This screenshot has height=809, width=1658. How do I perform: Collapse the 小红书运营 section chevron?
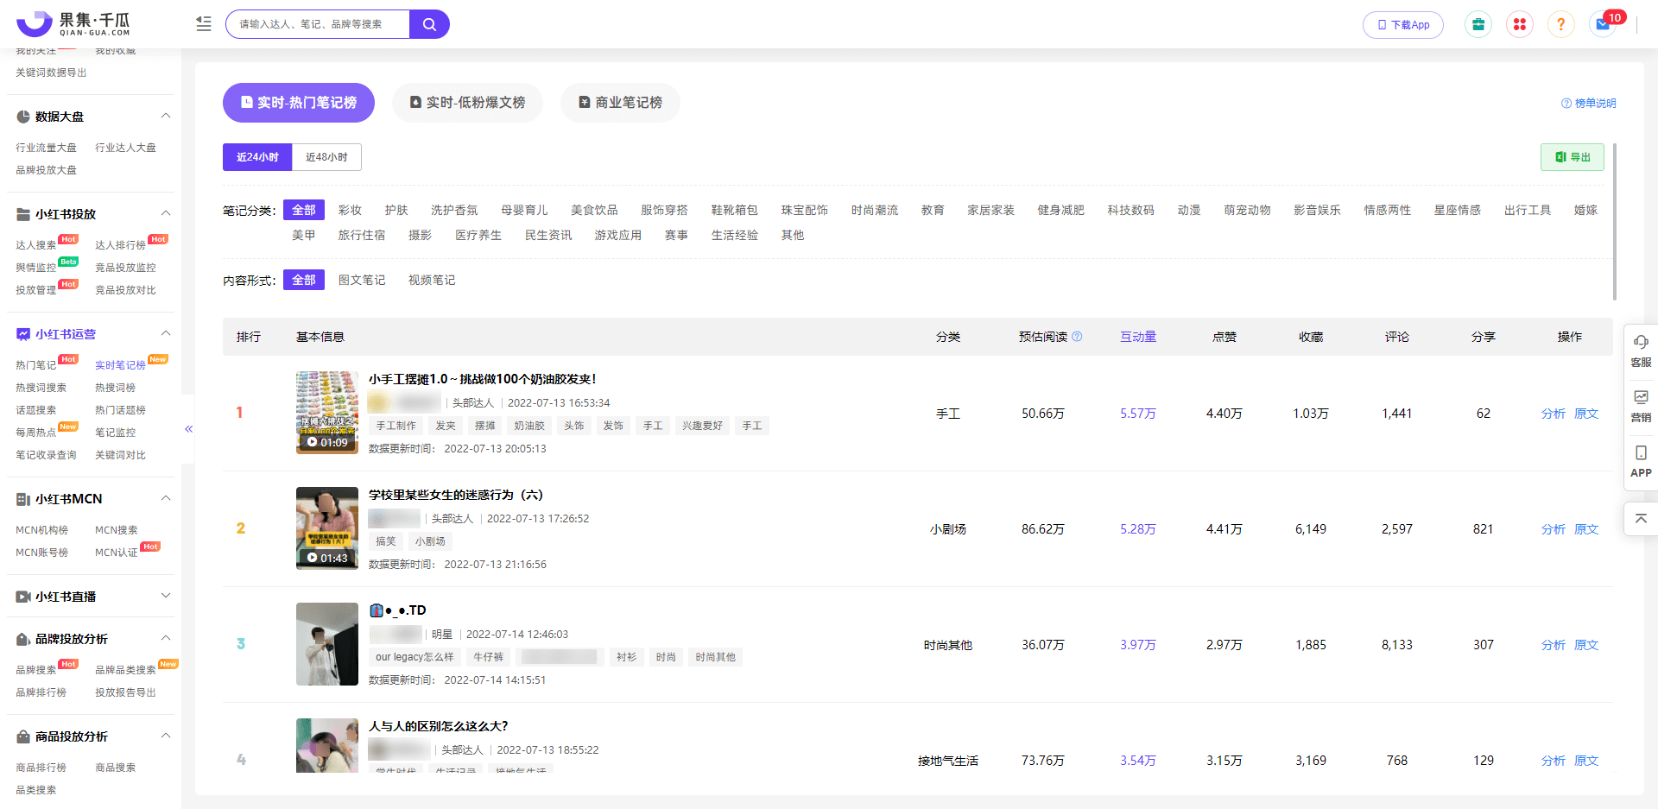tap(166, 333)
